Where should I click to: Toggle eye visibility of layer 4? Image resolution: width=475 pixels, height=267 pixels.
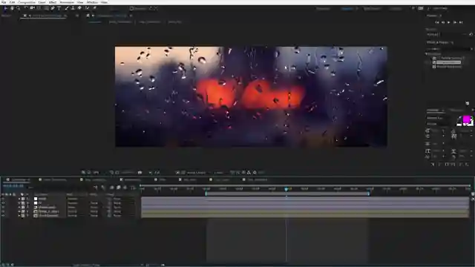[x=3, y=211]
